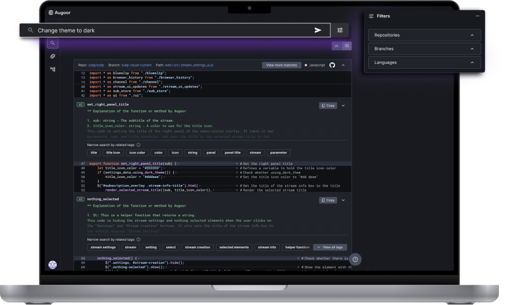Collapse the stream_settings_ui.js result card
Viewport: 513px width, 305px height.
(343, 65)
